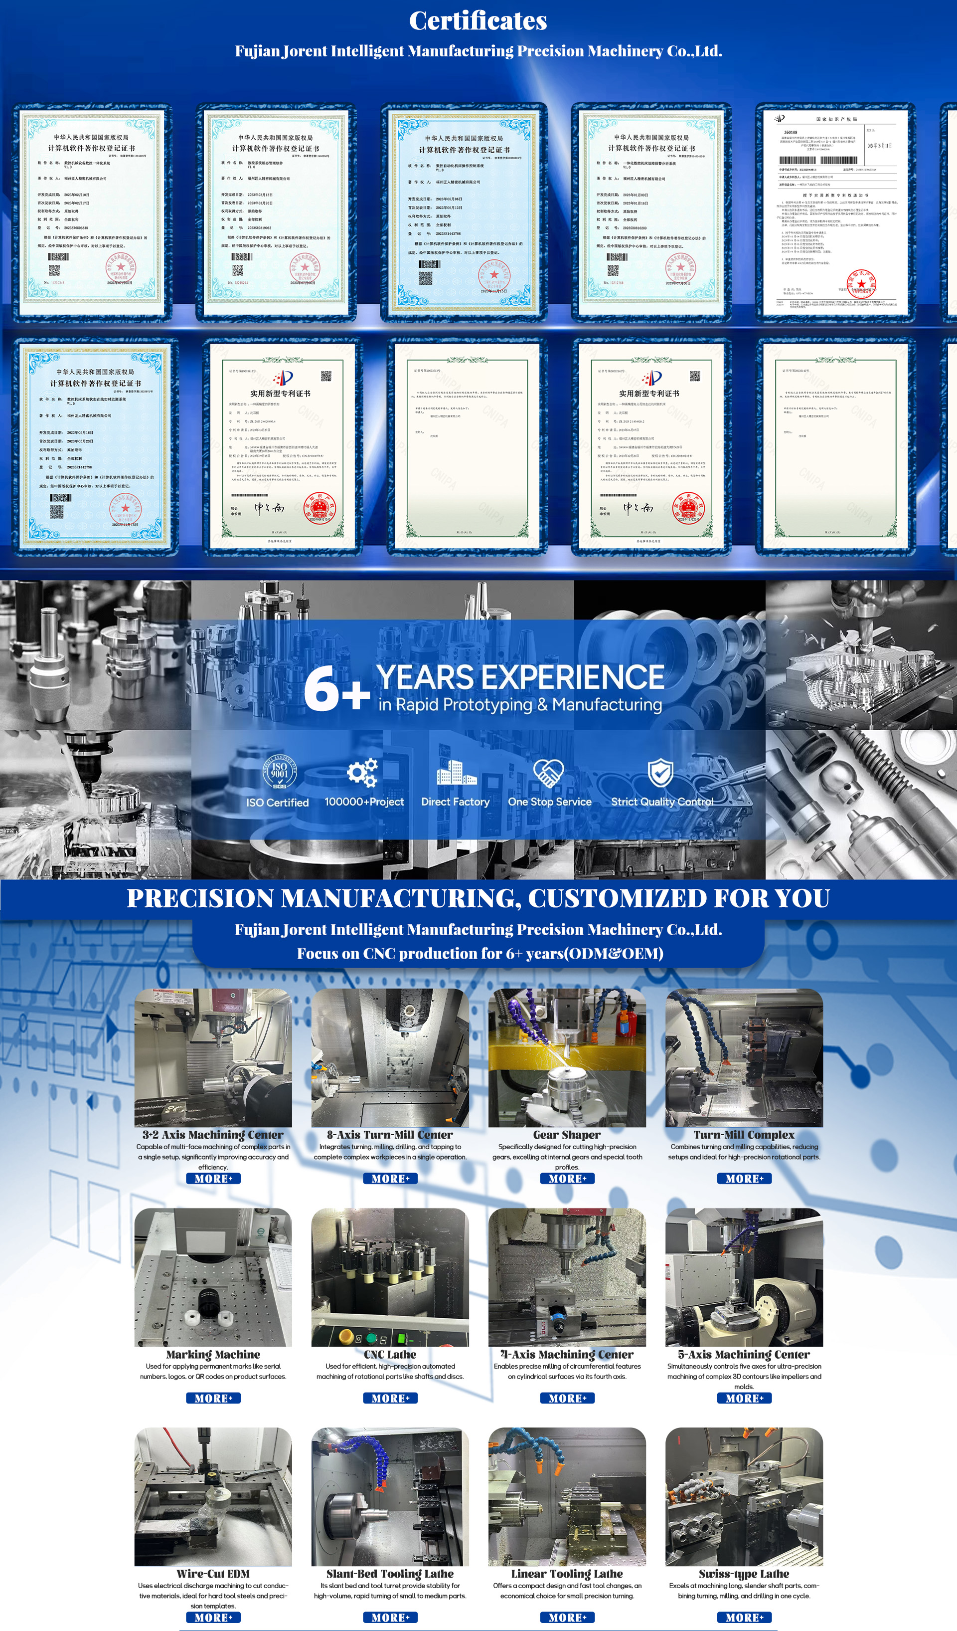Open MORE+ for the Marking Machine
This screenshot has height=1631, width=957.
[x=213, y=1398]
